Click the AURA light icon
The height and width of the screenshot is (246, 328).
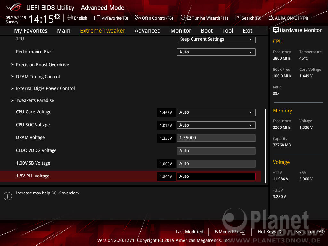click(x=271, y=18)
